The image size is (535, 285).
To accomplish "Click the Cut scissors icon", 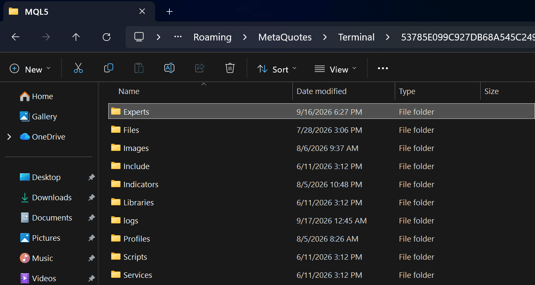I will coord(78,68).
